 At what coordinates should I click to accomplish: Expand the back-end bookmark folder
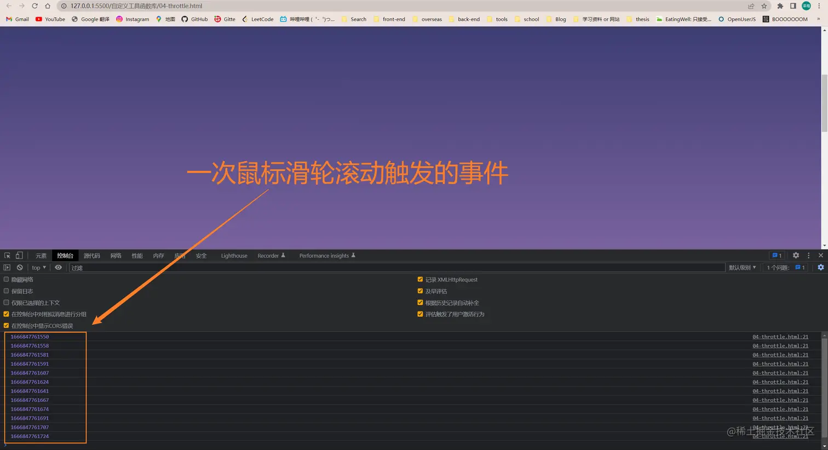464,19
